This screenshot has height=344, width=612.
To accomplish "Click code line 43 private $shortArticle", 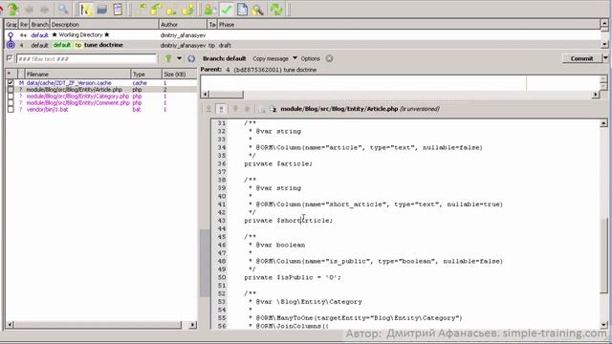I will pyautogui.click(x=289, y=221).
